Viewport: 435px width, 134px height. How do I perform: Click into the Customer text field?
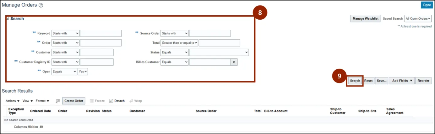point(97,52)
